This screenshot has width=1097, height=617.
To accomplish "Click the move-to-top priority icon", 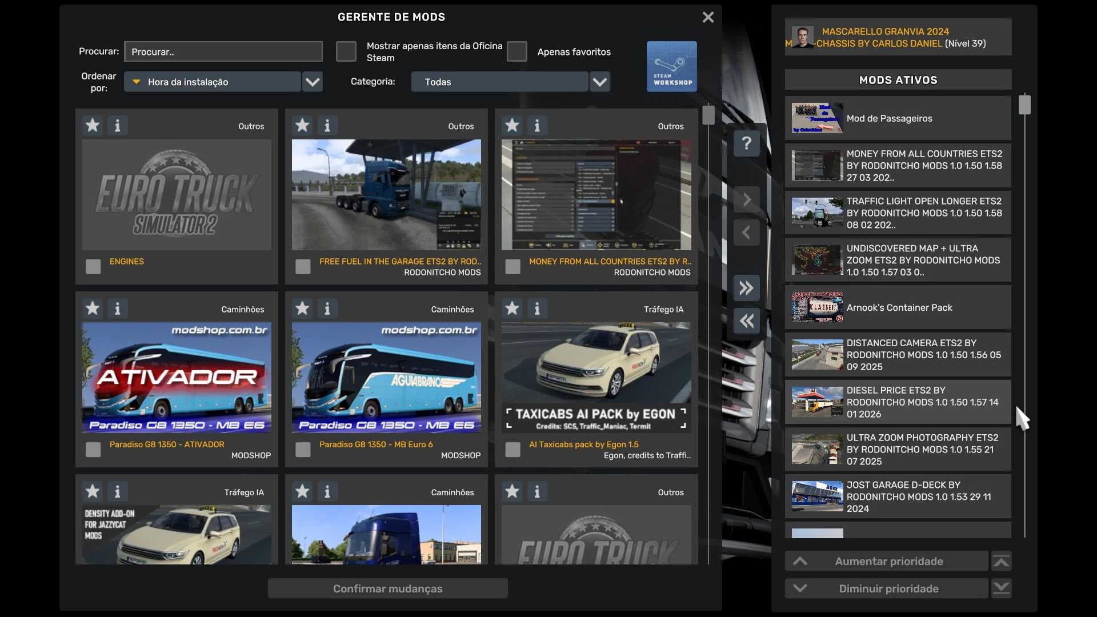I will (1001, 562).
